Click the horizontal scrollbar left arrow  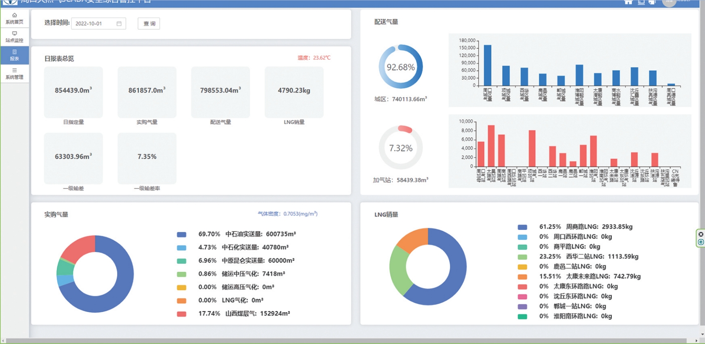click(3, 341)
